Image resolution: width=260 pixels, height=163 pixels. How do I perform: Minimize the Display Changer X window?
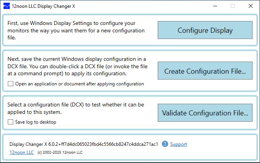pyautogui.click(x=215, y=6)
